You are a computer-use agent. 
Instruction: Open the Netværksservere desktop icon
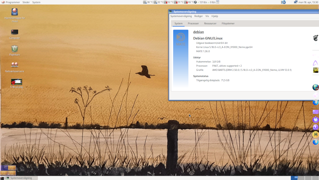[x=15, y=65]
